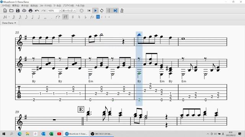Select voice 2
This screenshot has height=137, width=245.
point(102,17)
